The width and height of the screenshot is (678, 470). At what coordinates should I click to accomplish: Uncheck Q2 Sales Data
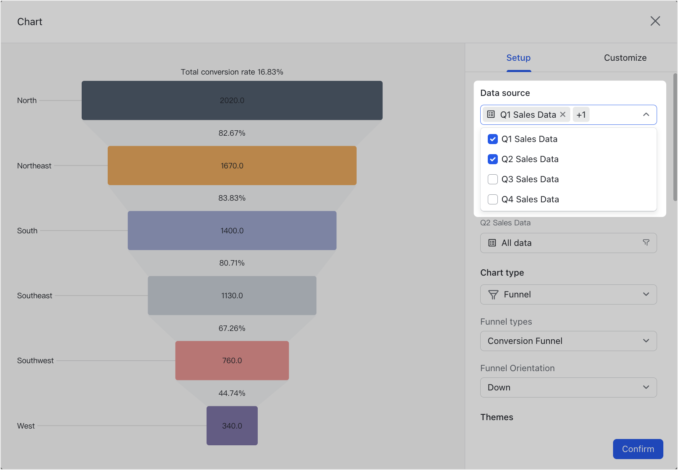[492, 159]
